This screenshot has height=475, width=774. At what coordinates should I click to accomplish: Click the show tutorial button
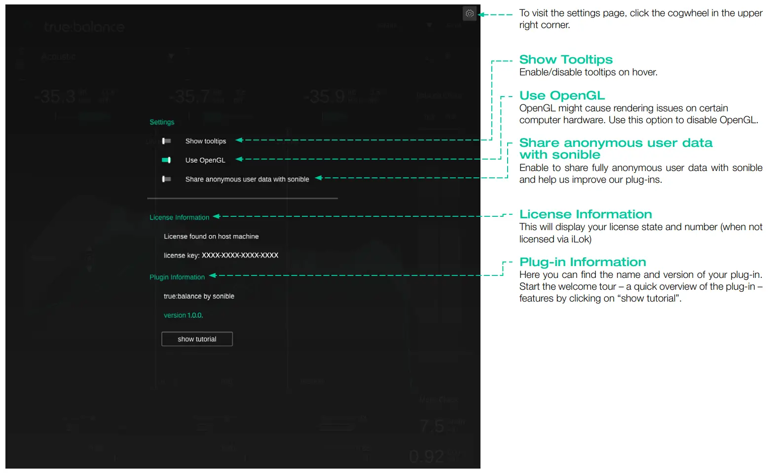[x=197, y=339]
